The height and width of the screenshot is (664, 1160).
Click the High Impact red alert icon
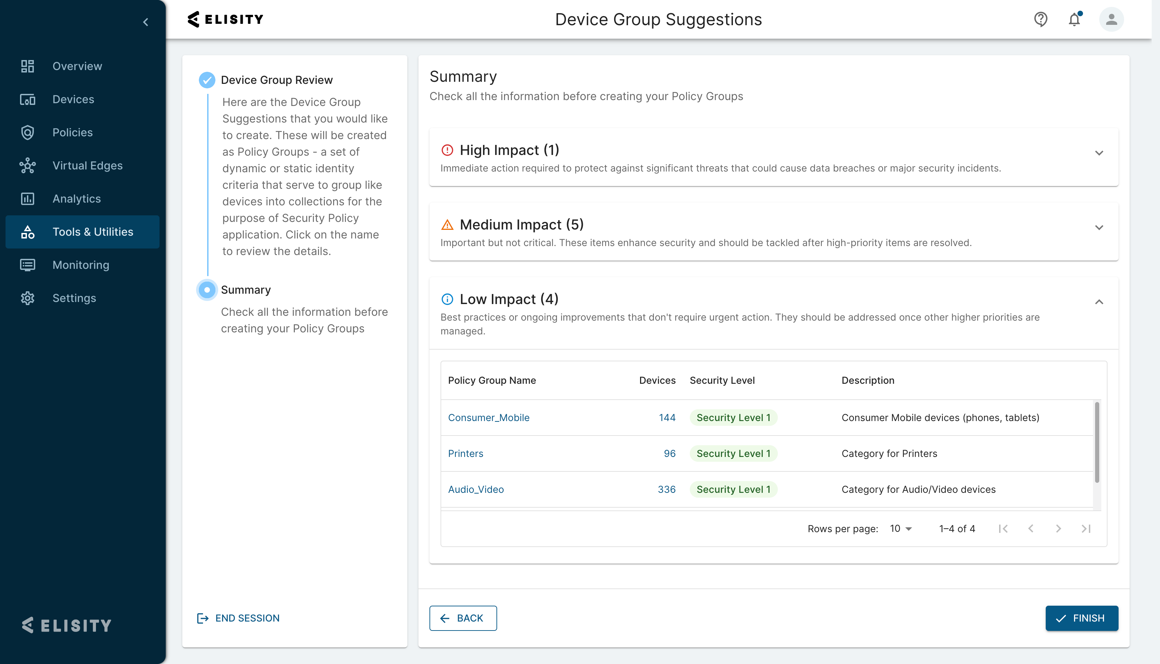coord(447,150)
